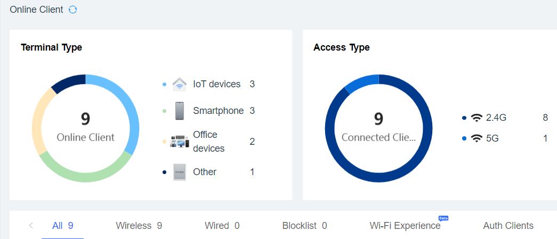Go to the Wi-Fi Experience tab
This screenshot has height=239, width=557.
pos(405,226)
